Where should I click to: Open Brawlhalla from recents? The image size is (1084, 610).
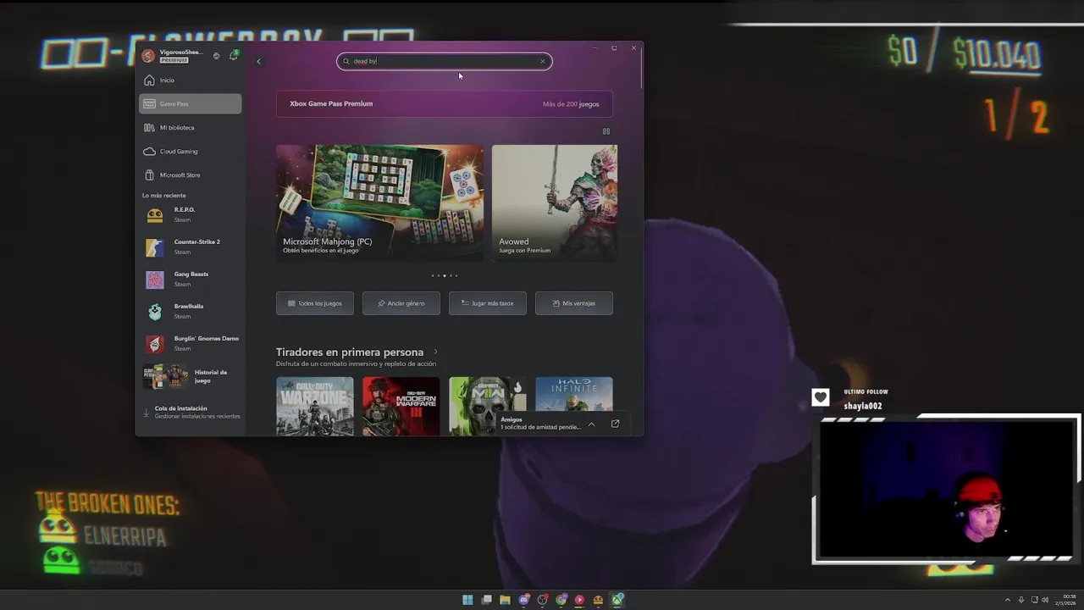tap(191, 311)
